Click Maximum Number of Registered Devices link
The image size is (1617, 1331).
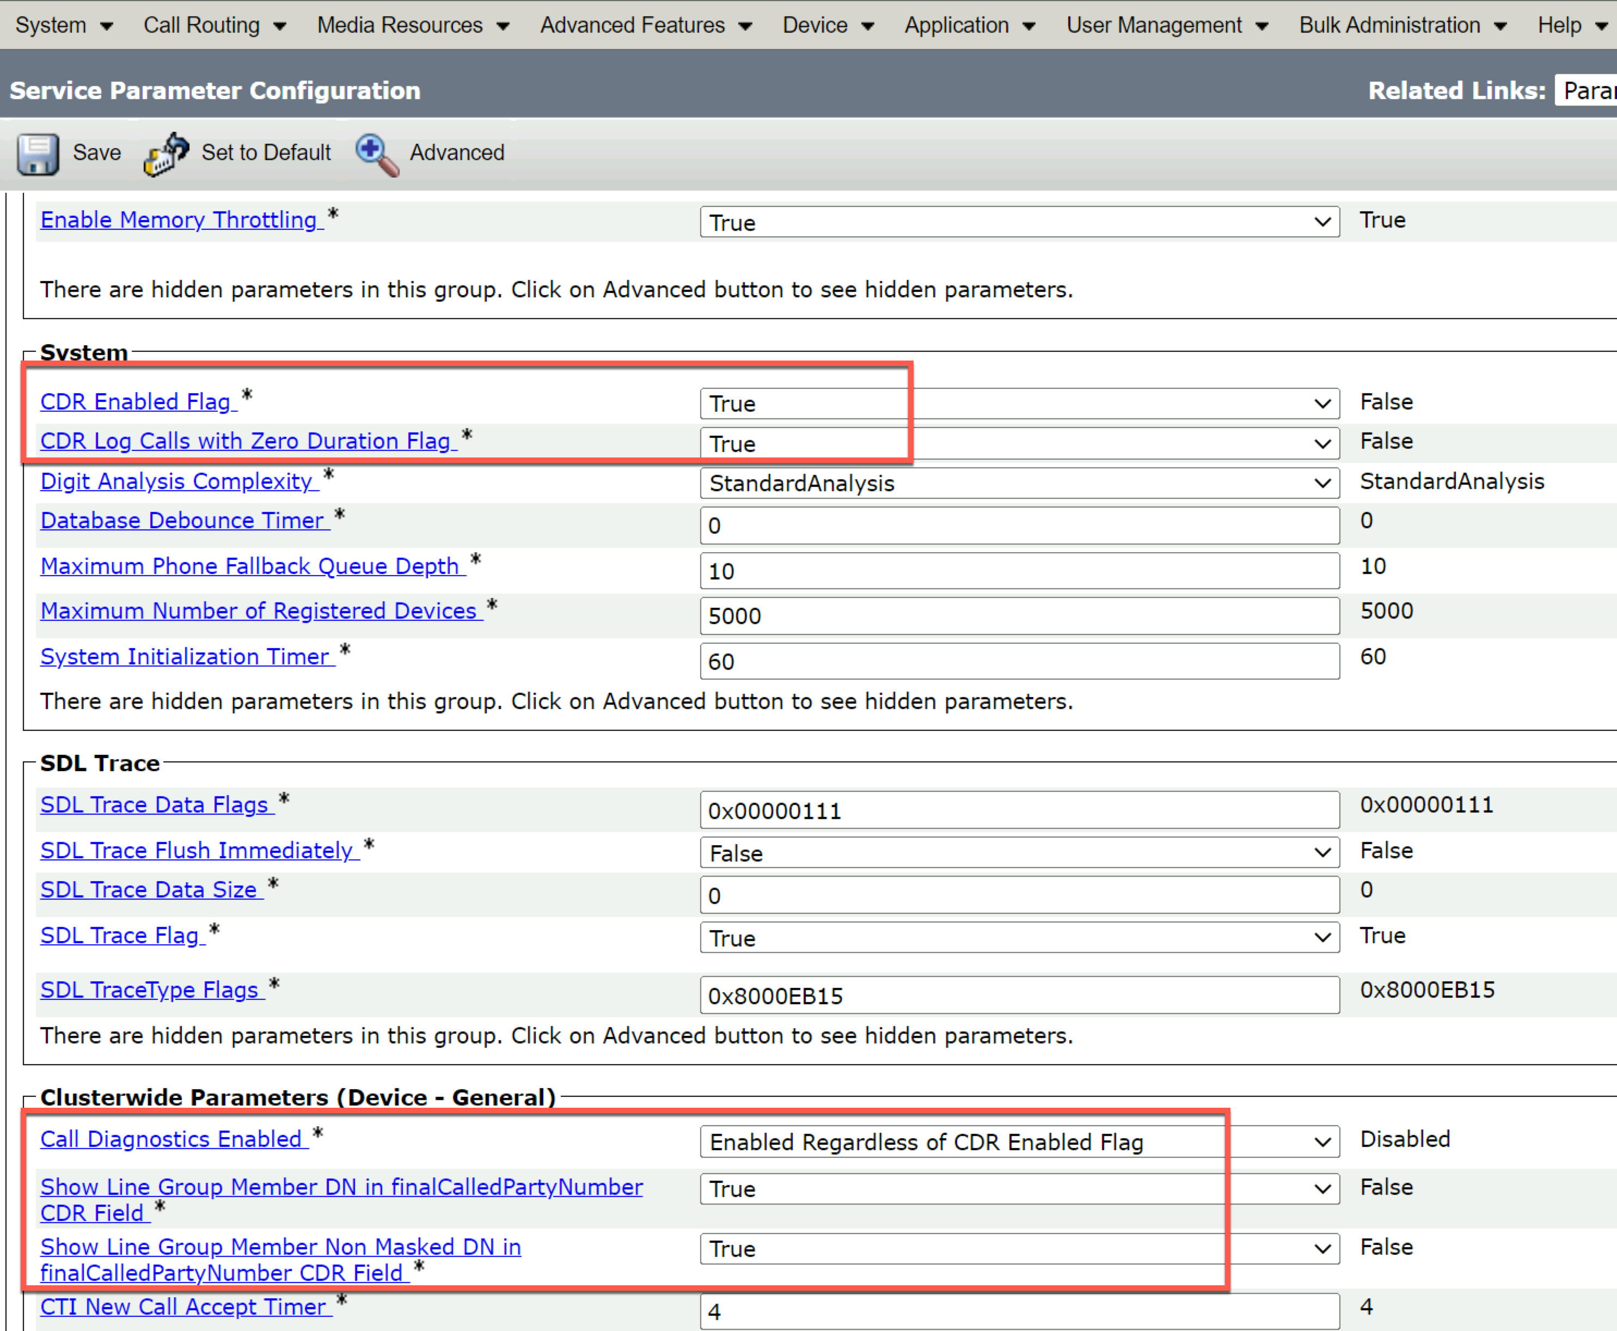[x=261, y=611]
